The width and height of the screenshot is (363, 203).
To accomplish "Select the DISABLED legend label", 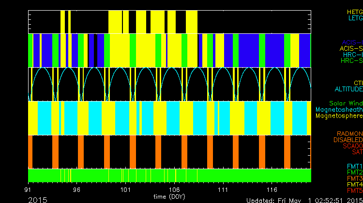I will [x=347, y=140].
